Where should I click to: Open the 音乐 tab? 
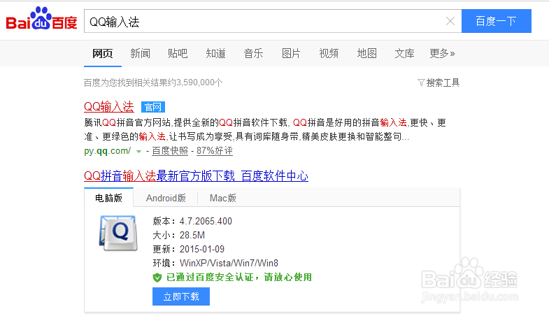click(253, 54)
